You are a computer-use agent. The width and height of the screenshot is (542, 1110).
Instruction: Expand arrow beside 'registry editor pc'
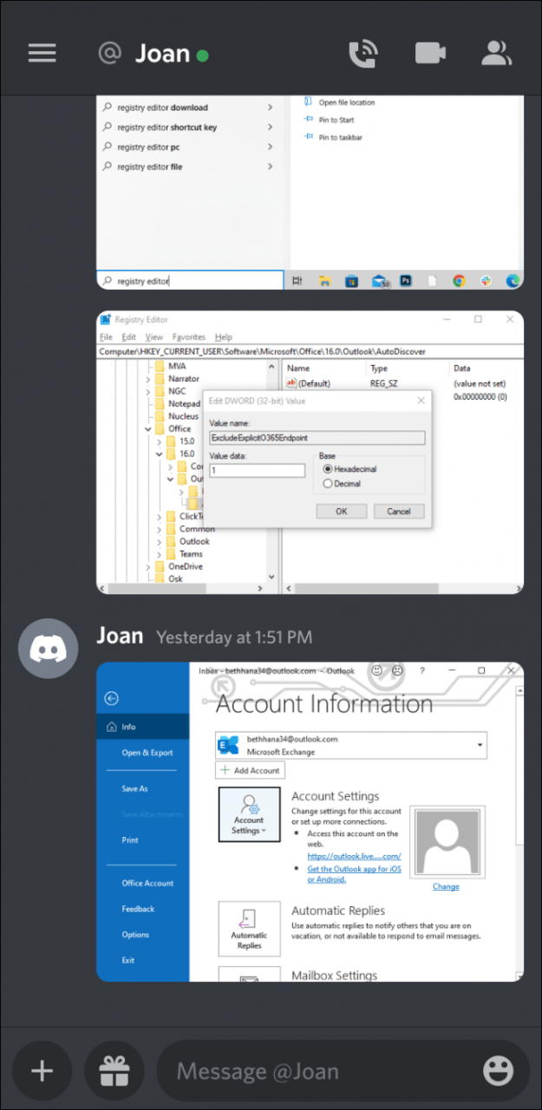pyautogui.click(x=271, y=147)
